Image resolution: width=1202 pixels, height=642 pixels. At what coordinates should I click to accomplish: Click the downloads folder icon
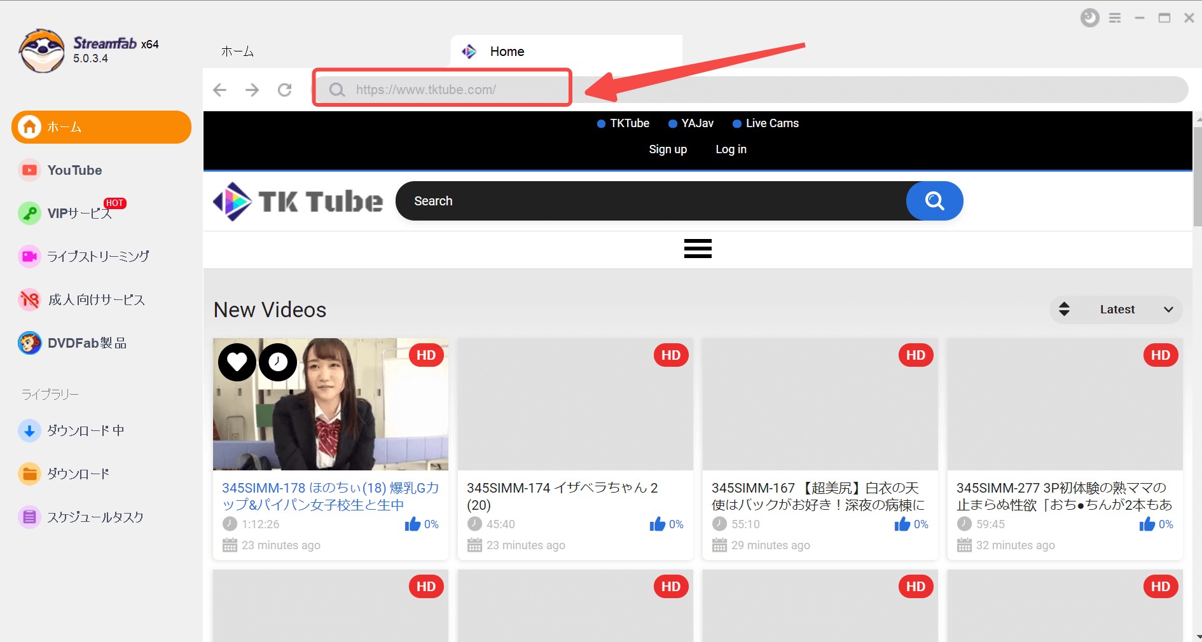click(29, 474)
